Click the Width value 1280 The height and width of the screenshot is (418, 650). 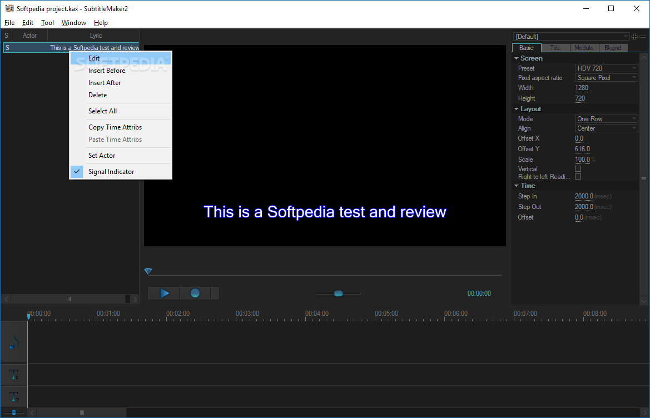[x=582, y=88]
